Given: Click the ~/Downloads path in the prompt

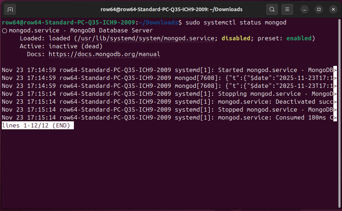Looking at the screenshot, I should click(159, 23).
